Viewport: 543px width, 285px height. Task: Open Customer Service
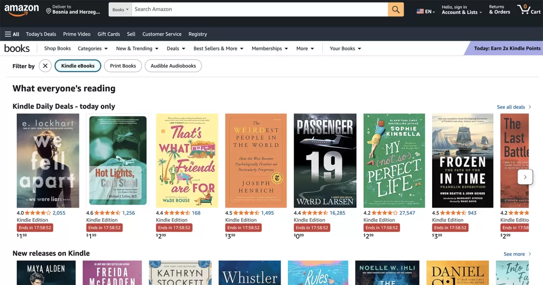162,34
